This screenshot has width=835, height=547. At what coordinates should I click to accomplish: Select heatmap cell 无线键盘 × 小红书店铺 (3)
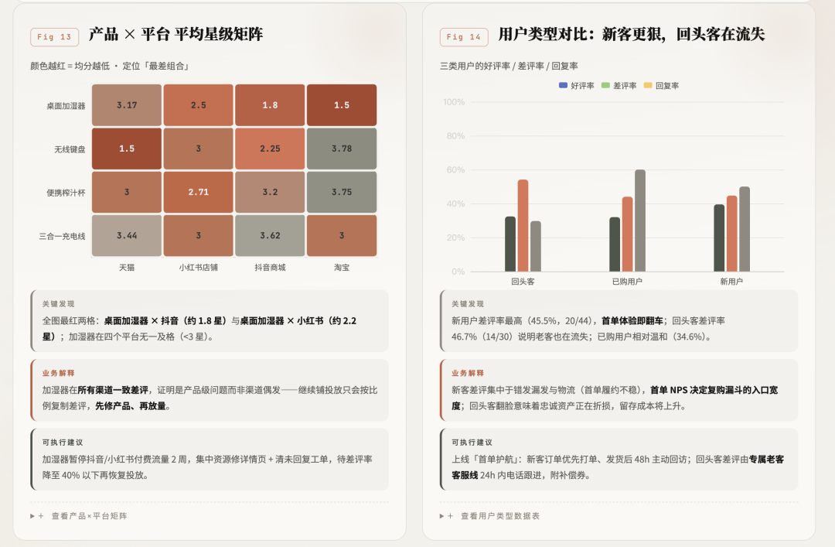pos(198,149)
